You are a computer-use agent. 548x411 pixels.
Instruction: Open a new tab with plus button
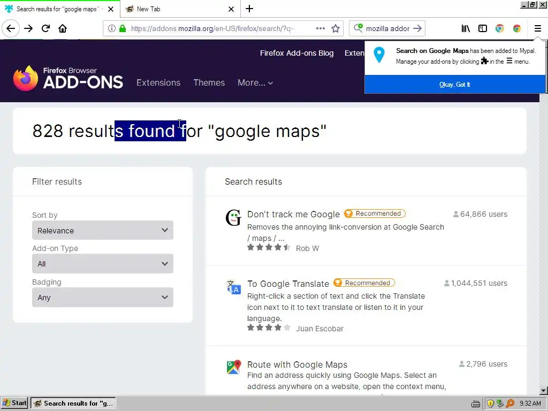pos(249,9)
